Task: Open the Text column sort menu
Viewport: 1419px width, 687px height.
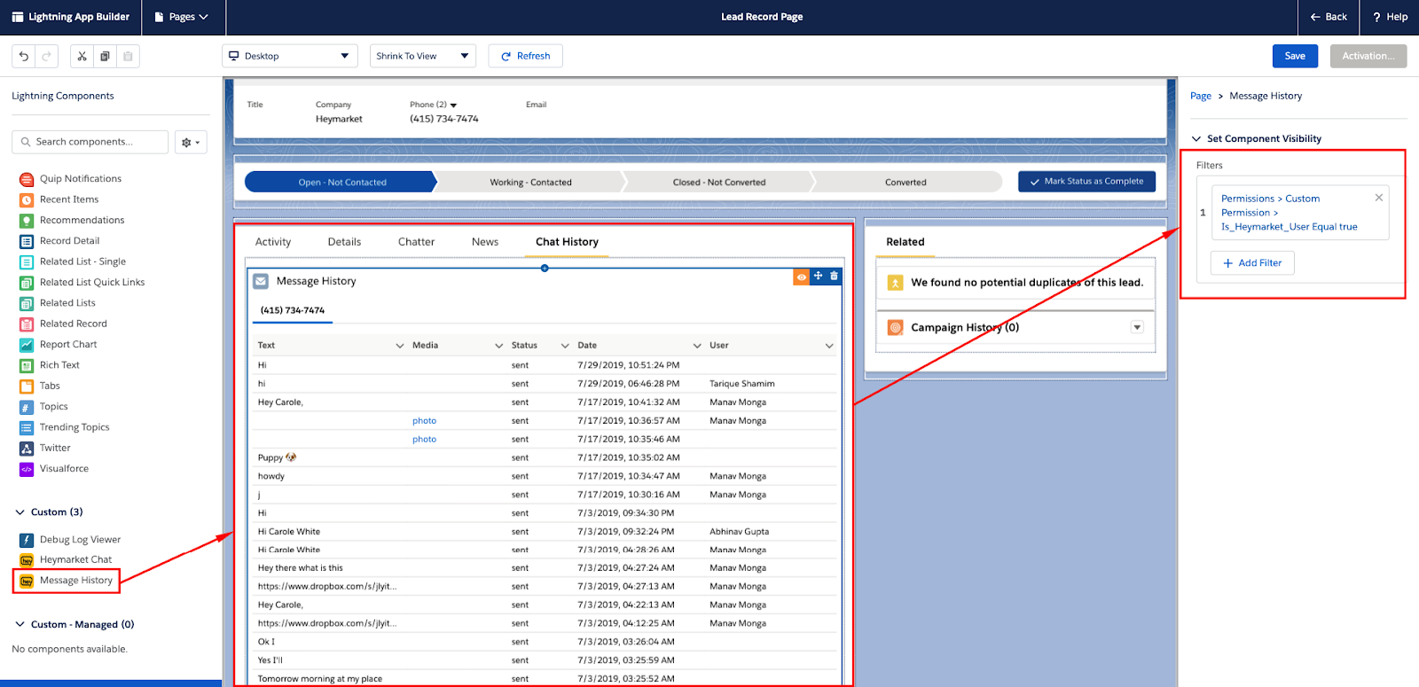Action: pyautogui.click(x=400, y=346)
